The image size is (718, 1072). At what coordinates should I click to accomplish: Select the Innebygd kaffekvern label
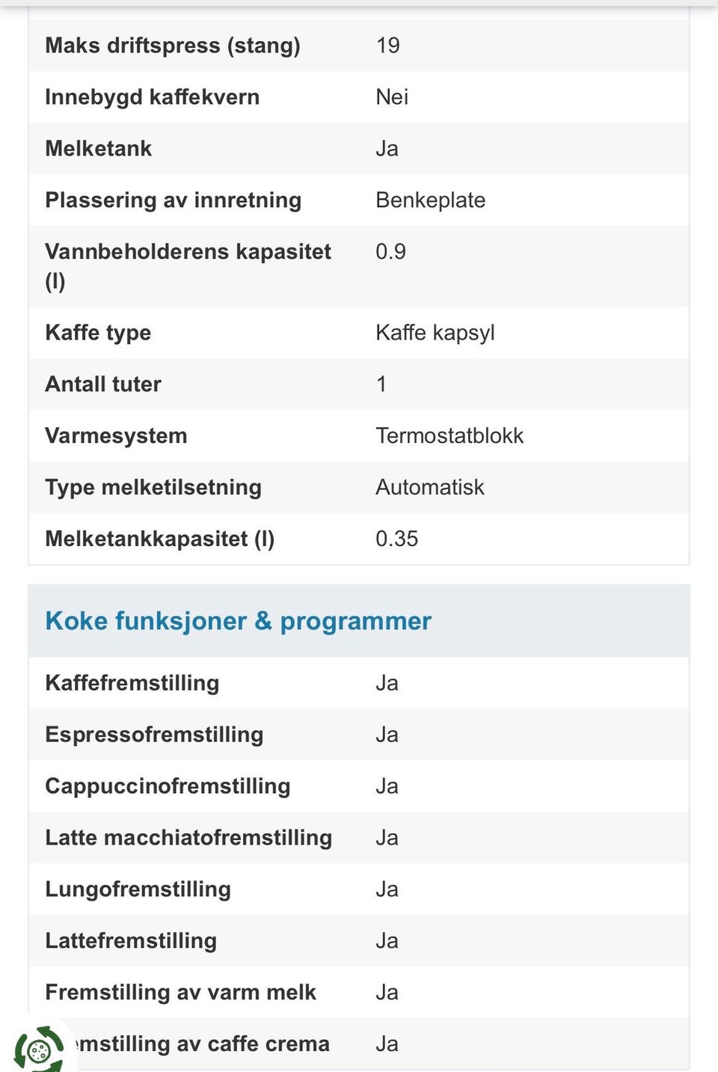coord(152,97)
